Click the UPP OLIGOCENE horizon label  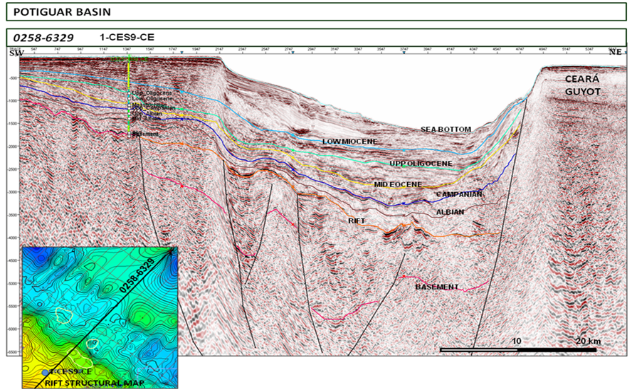[x=421, y=164]
